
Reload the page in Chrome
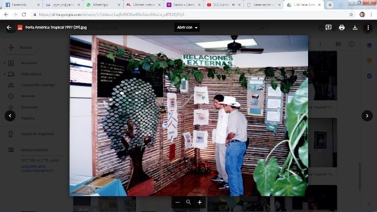[x=24, y=14]
